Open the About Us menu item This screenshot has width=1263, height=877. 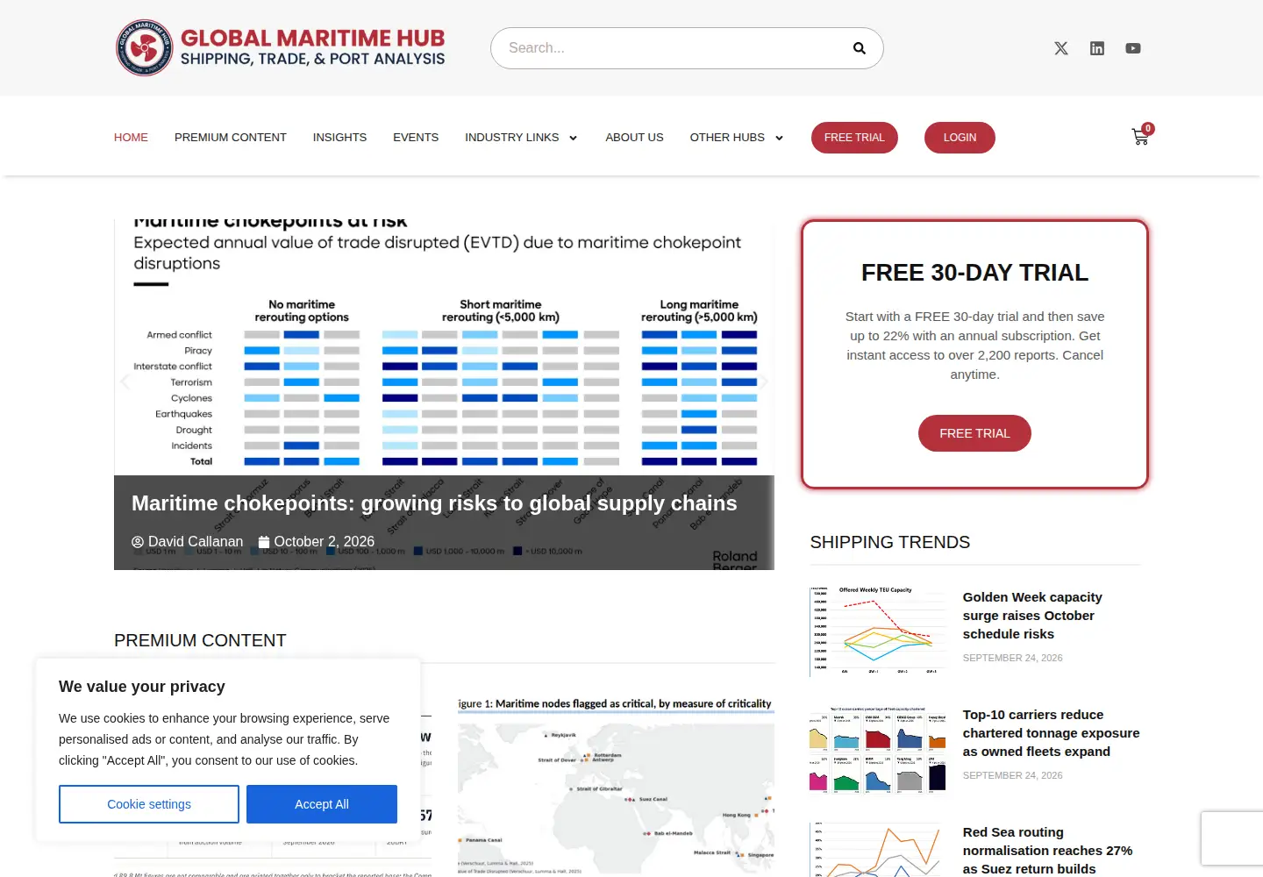click(634, 138)
